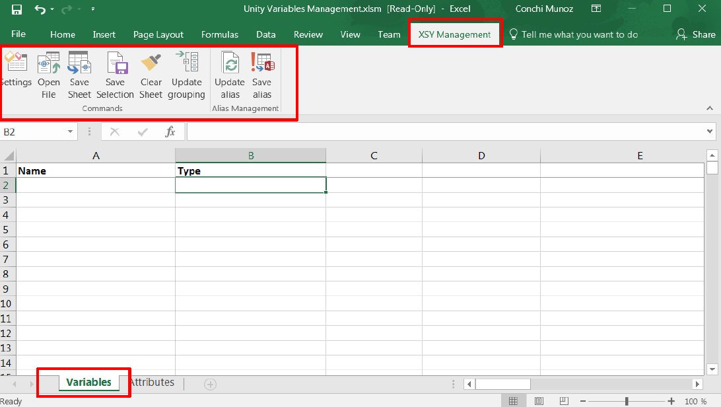Select column D header
The height and width of the screenshot is (407, 721).
click(x=481, y=155)
